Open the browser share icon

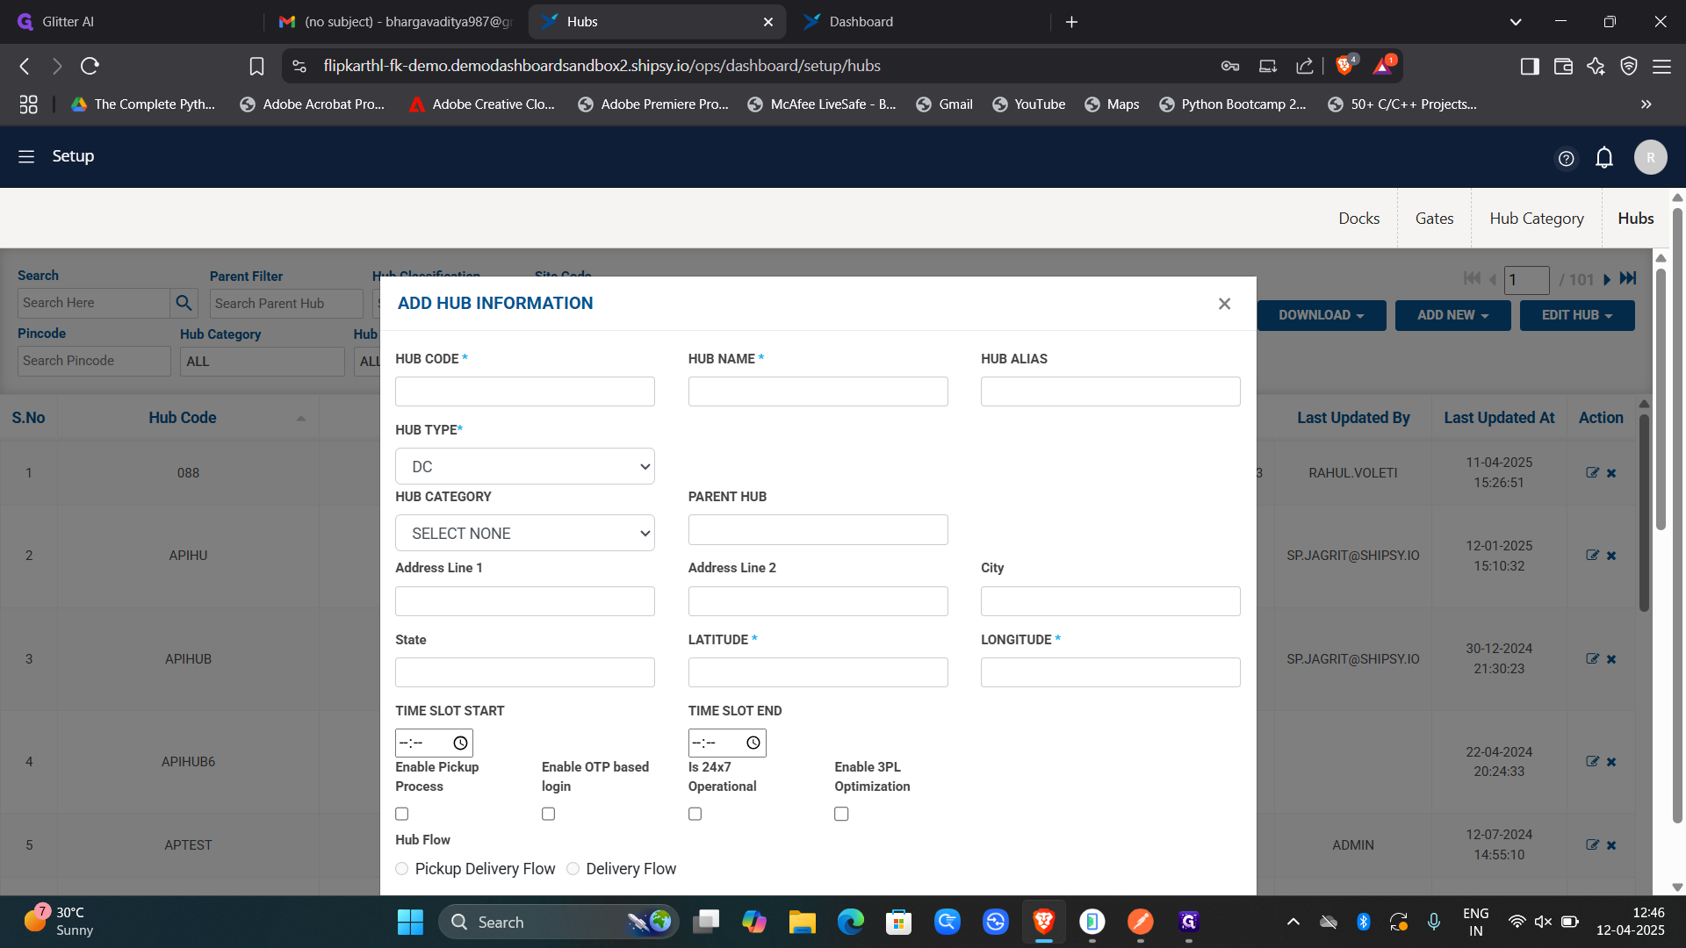[1304, 66]
